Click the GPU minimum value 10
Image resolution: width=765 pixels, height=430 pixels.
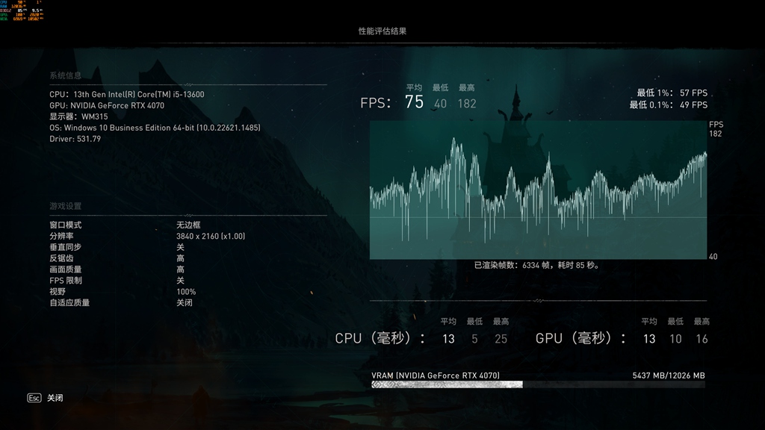tap(675, 339)
